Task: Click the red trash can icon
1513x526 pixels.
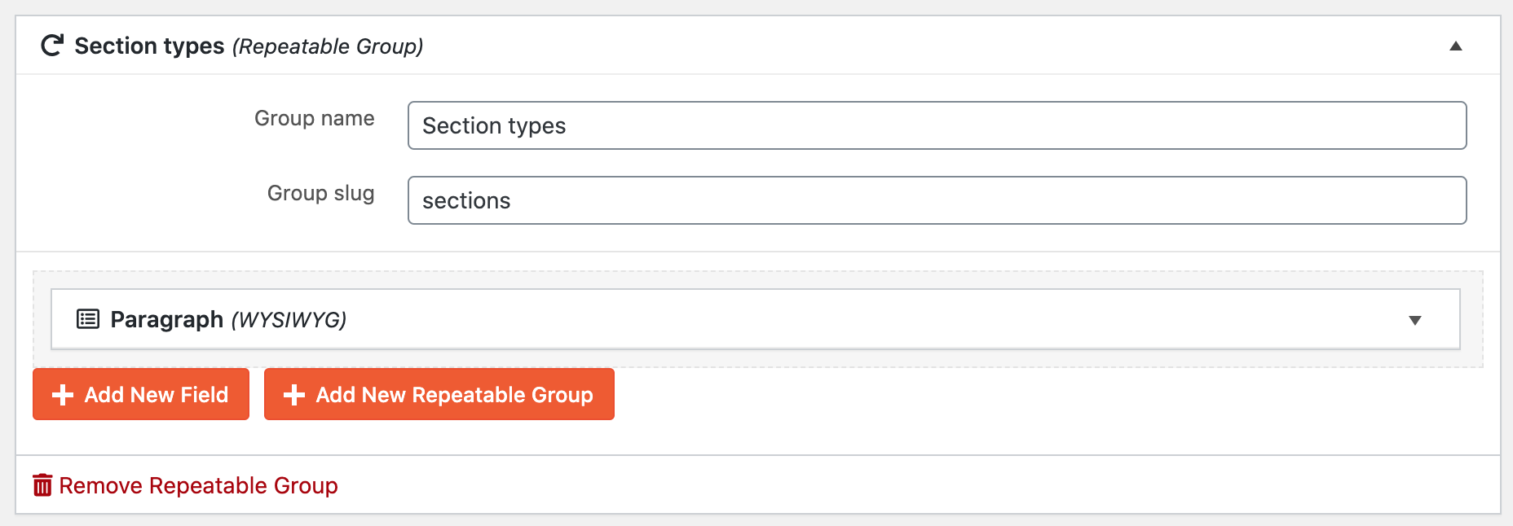Action: tap(42, 485)
